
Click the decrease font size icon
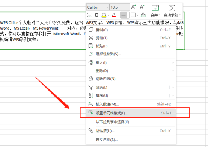(142, 7)
